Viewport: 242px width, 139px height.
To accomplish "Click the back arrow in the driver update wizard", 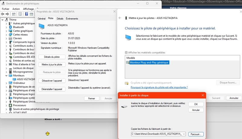I will click(x=120, y=18).
